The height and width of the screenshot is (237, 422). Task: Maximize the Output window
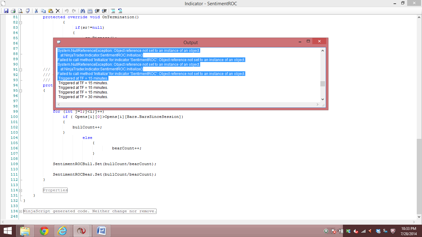(308, 41)
